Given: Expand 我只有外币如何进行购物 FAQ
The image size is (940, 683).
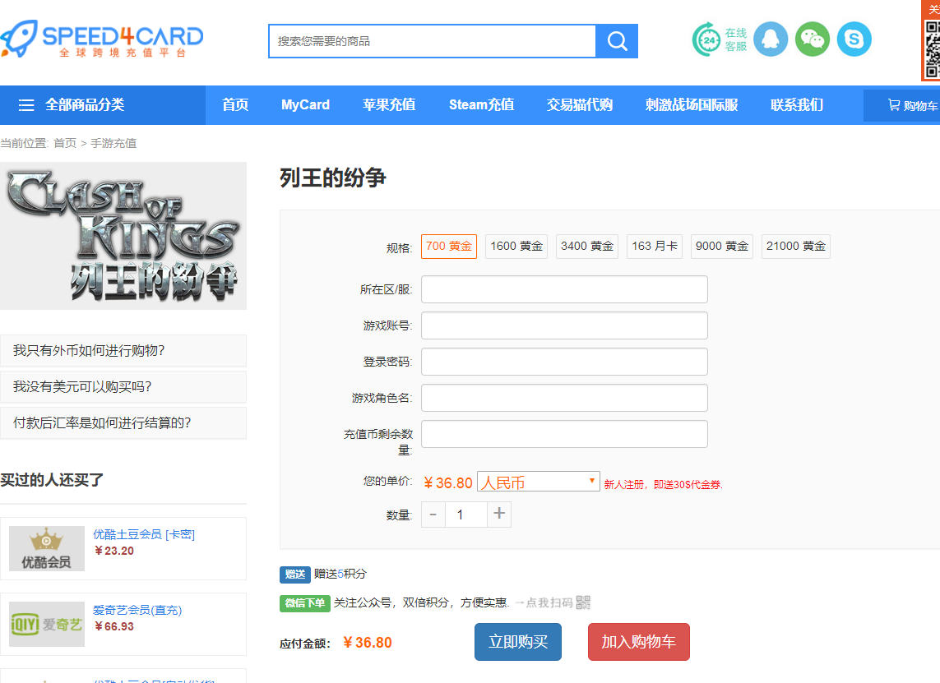Looking at the screenshot, I should click(x=123, y=350).
